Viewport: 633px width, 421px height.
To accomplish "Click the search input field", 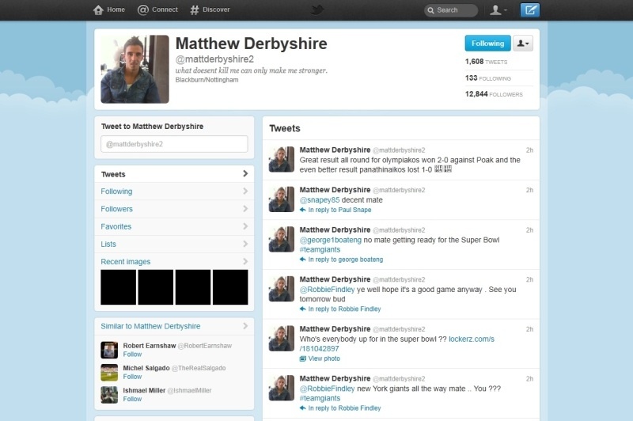I will (x=451, y=10).
